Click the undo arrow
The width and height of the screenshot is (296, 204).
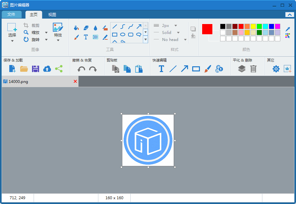tap(81, 69)
